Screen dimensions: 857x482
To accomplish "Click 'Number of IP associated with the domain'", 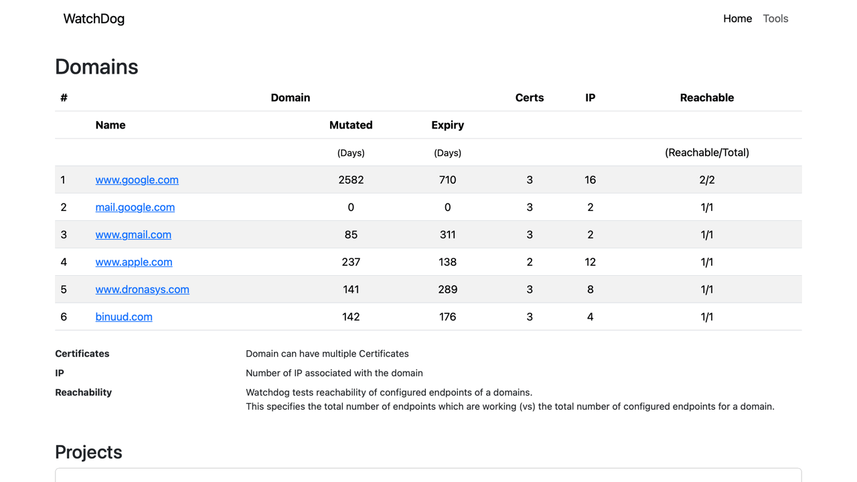I will tap(334, 373).
